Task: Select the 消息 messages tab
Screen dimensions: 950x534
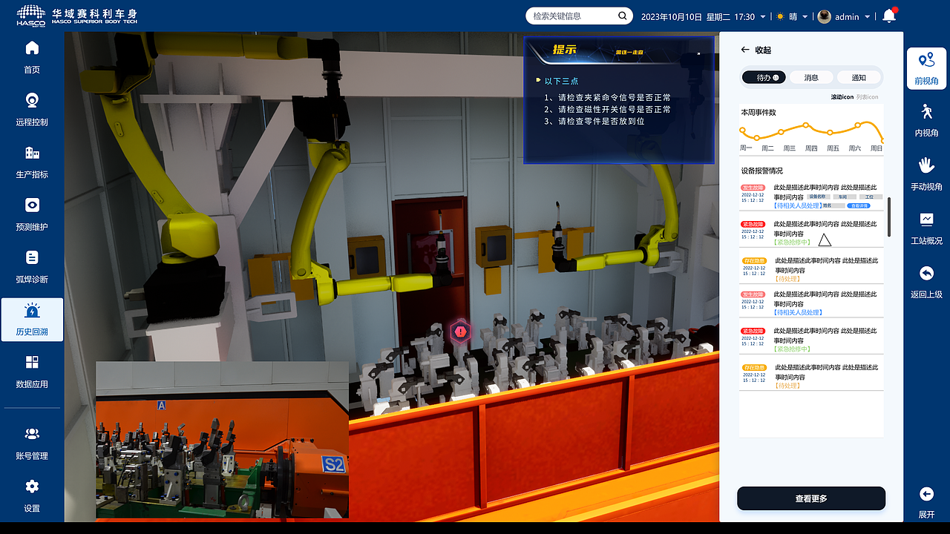Action: click(811, 77)
